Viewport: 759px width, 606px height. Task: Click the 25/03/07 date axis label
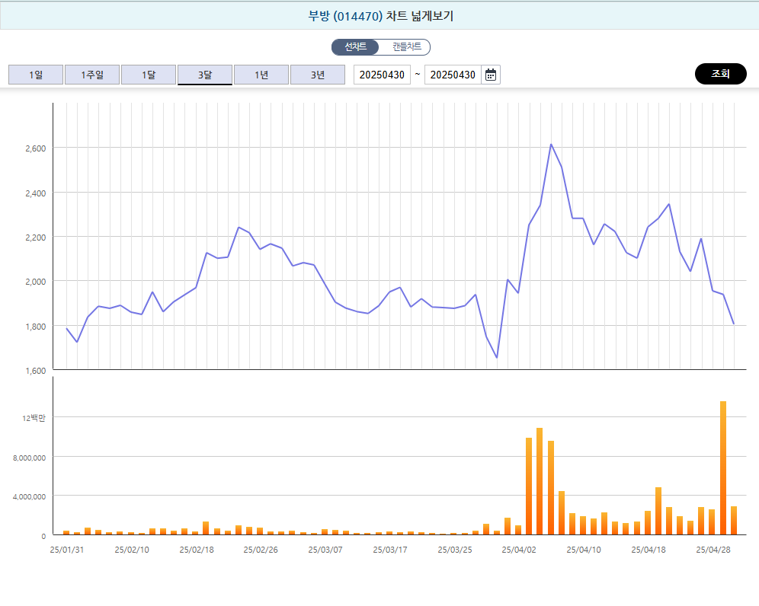pos(325,550)
